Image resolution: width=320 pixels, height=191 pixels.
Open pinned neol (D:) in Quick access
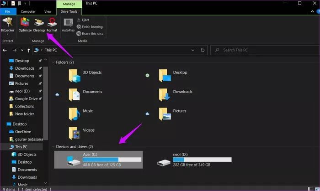tap(22, 91)
